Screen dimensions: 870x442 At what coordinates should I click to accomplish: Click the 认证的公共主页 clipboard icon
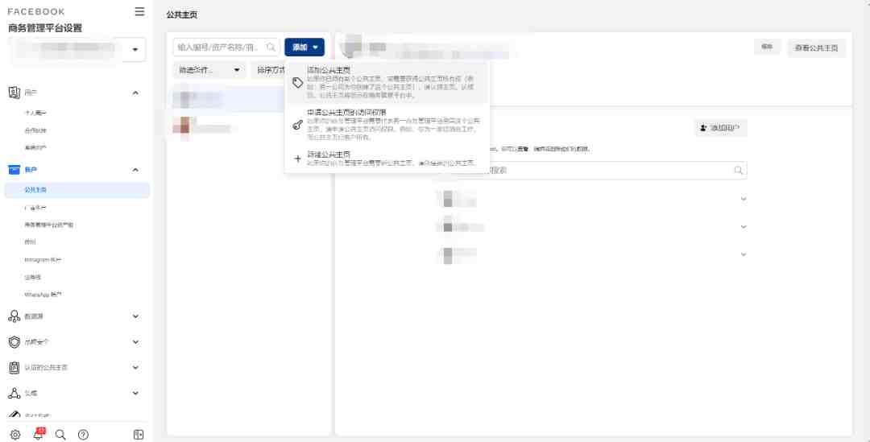pos(14,367)
